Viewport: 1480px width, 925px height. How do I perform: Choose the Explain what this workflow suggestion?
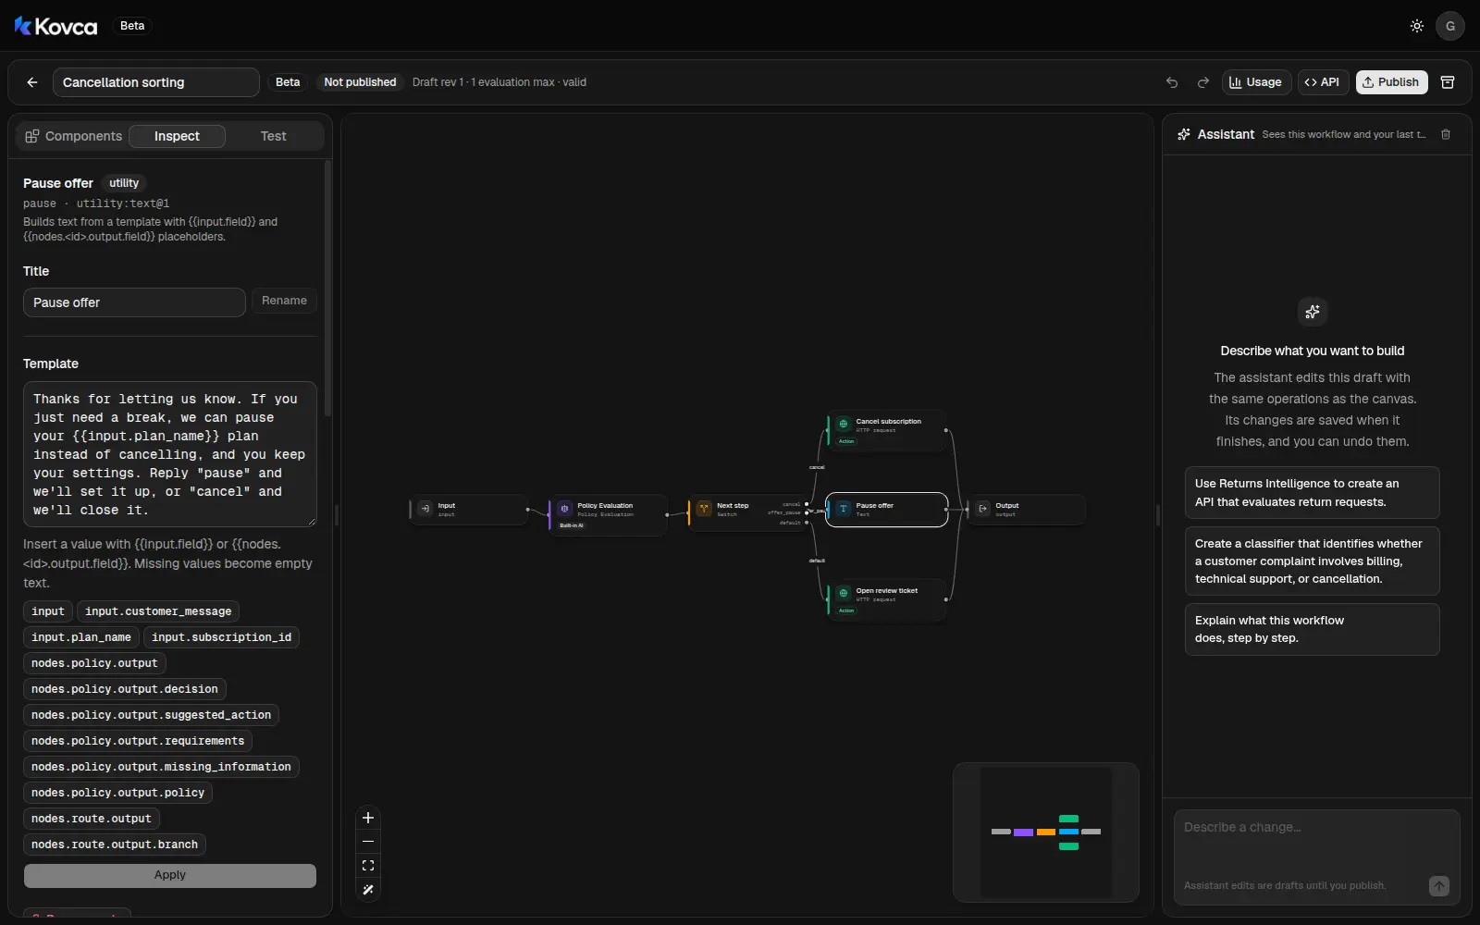1312,629
